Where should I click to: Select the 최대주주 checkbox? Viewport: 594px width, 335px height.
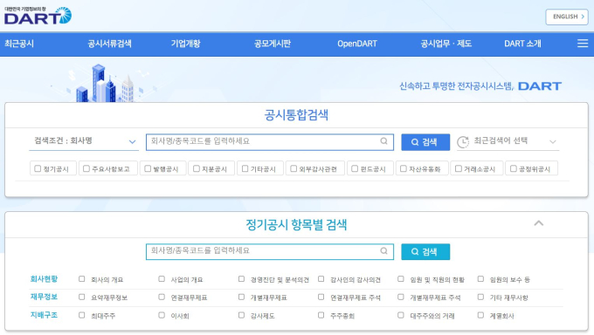click(82, 315)
